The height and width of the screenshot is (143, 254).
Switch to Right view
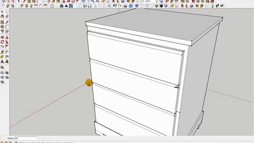[x=36, y=6]
